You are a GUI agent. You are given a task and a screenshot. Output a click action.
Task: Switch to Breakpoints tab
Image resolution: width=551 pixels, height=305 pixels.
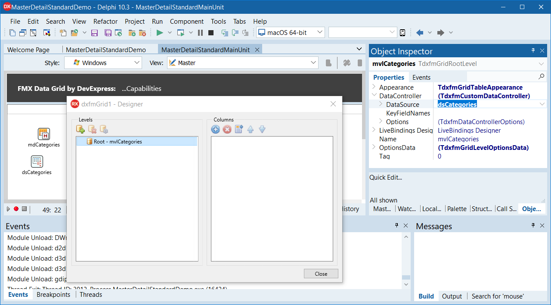[53, 295]
